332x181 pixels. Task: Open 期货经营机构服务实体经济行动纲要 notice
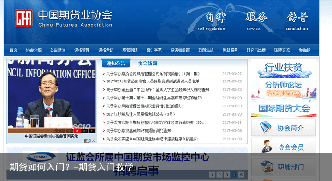157,123
